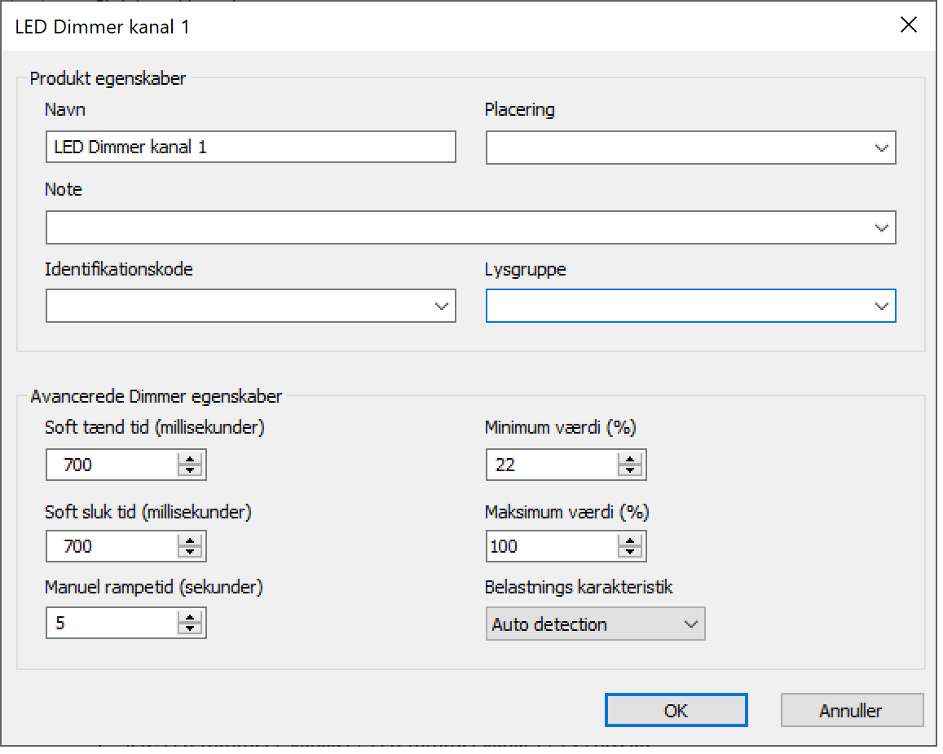The height and width of the screenshot is (754, 943).
Task: Click in the Soft sluk tid field
Action: [111, 546]
